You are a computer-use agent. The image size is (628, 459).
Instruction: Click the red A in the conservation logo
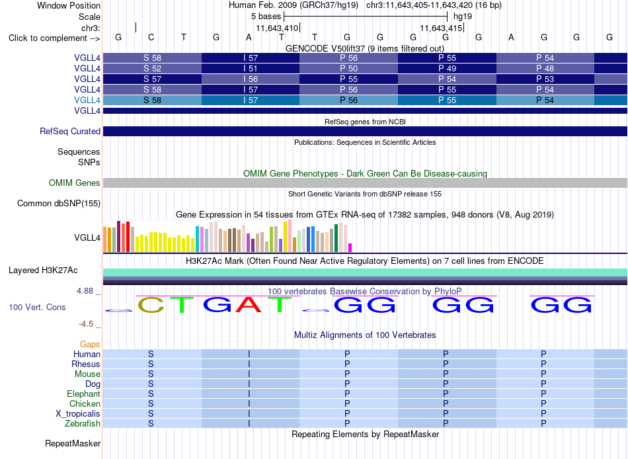(249, 305)
